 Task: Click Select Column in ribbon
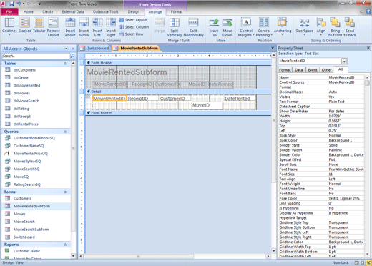[134, 27]
